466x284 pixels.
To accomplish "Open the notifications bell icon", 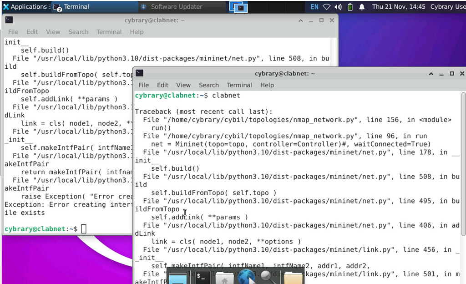I will (x=362, y=7).
